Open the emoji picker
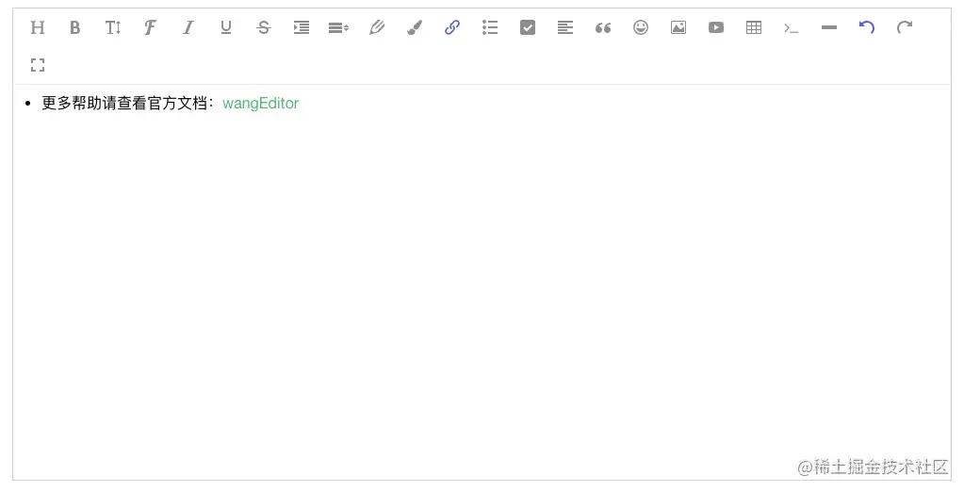 click(641, 27)
